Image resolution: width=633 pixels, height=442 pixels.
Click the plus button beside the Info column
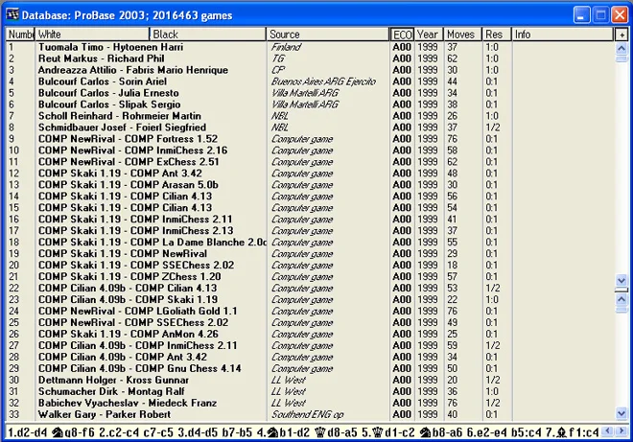coord(621,35)
